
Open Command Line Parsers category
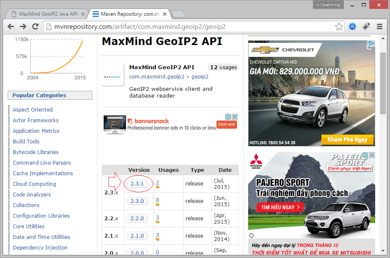(42, 163)
